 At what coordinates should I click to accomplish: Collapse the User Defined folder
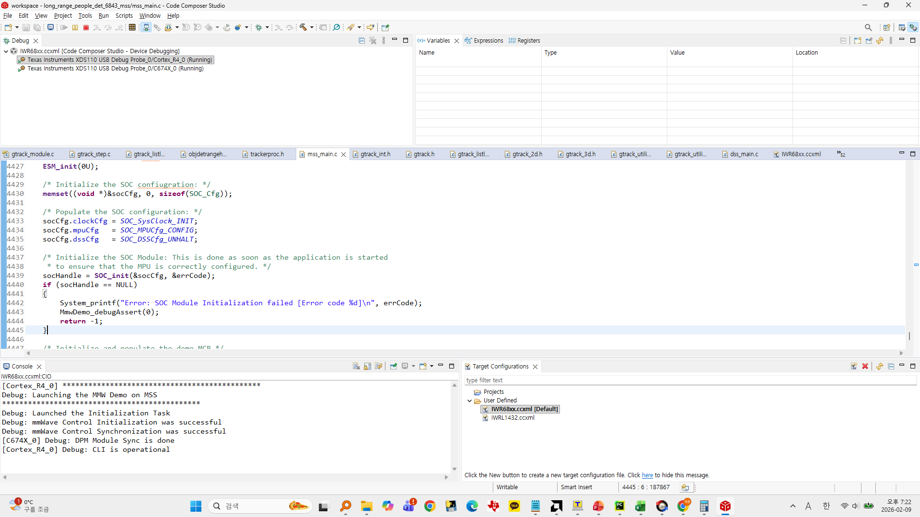pos(469,401)
